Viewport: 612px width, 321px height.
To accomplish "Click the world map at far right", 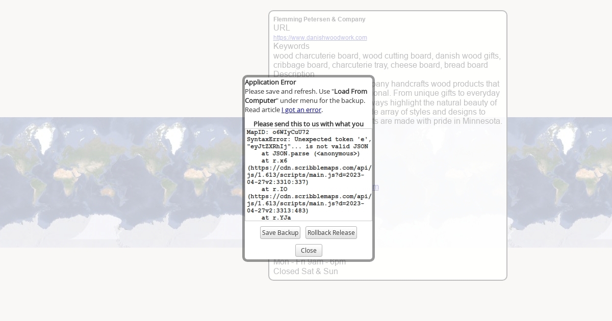I will [561, 182].
